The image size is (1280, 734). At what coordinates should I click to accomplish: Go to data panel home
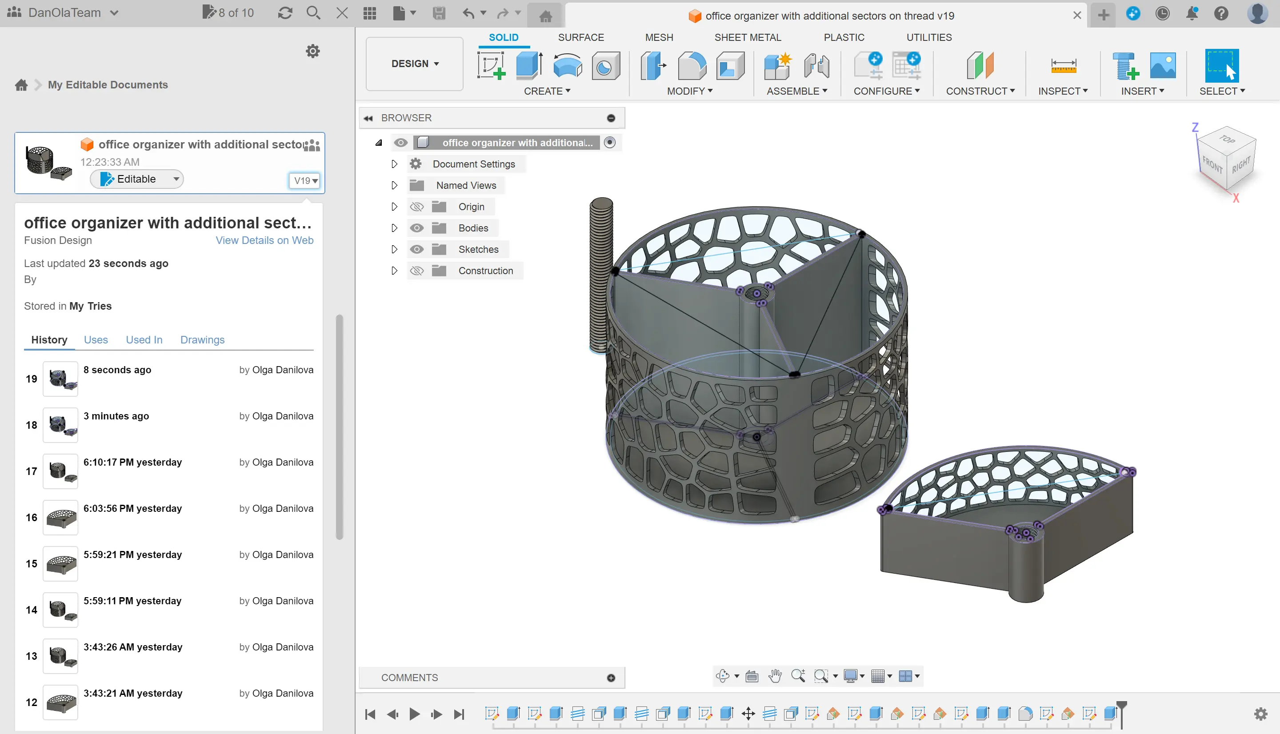click(x=21, y=85)
